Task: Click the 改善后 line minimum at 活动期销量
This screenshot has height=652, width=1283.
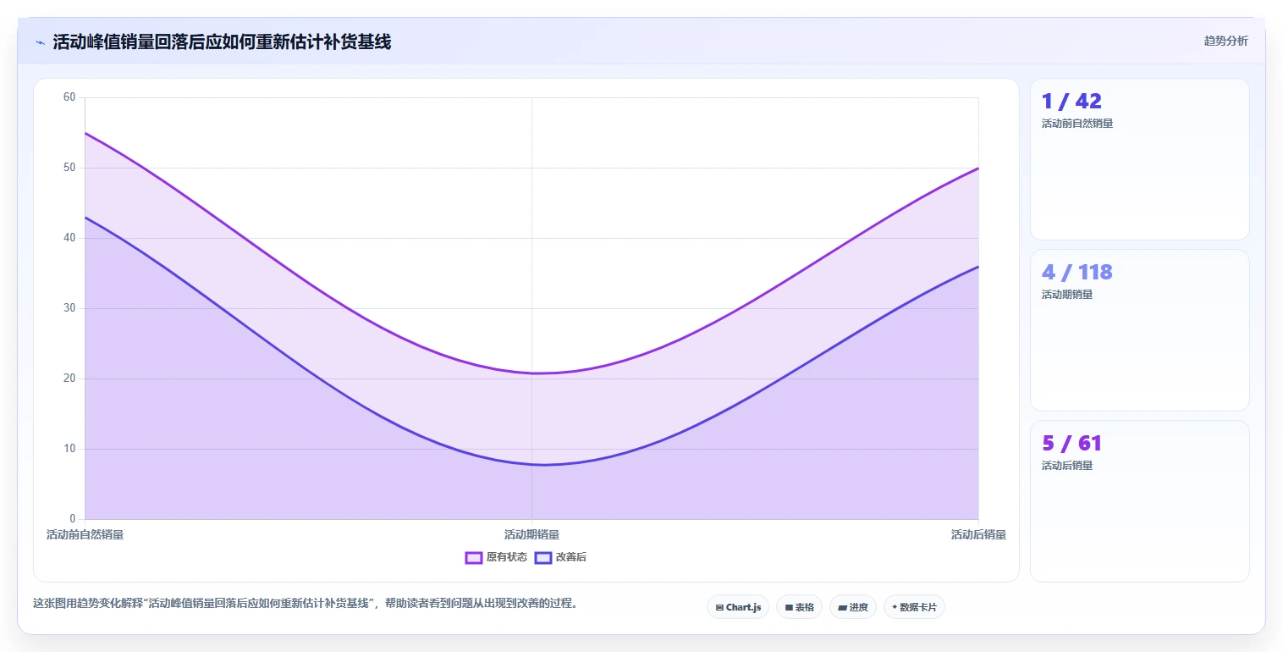Action: pos(531,465)
